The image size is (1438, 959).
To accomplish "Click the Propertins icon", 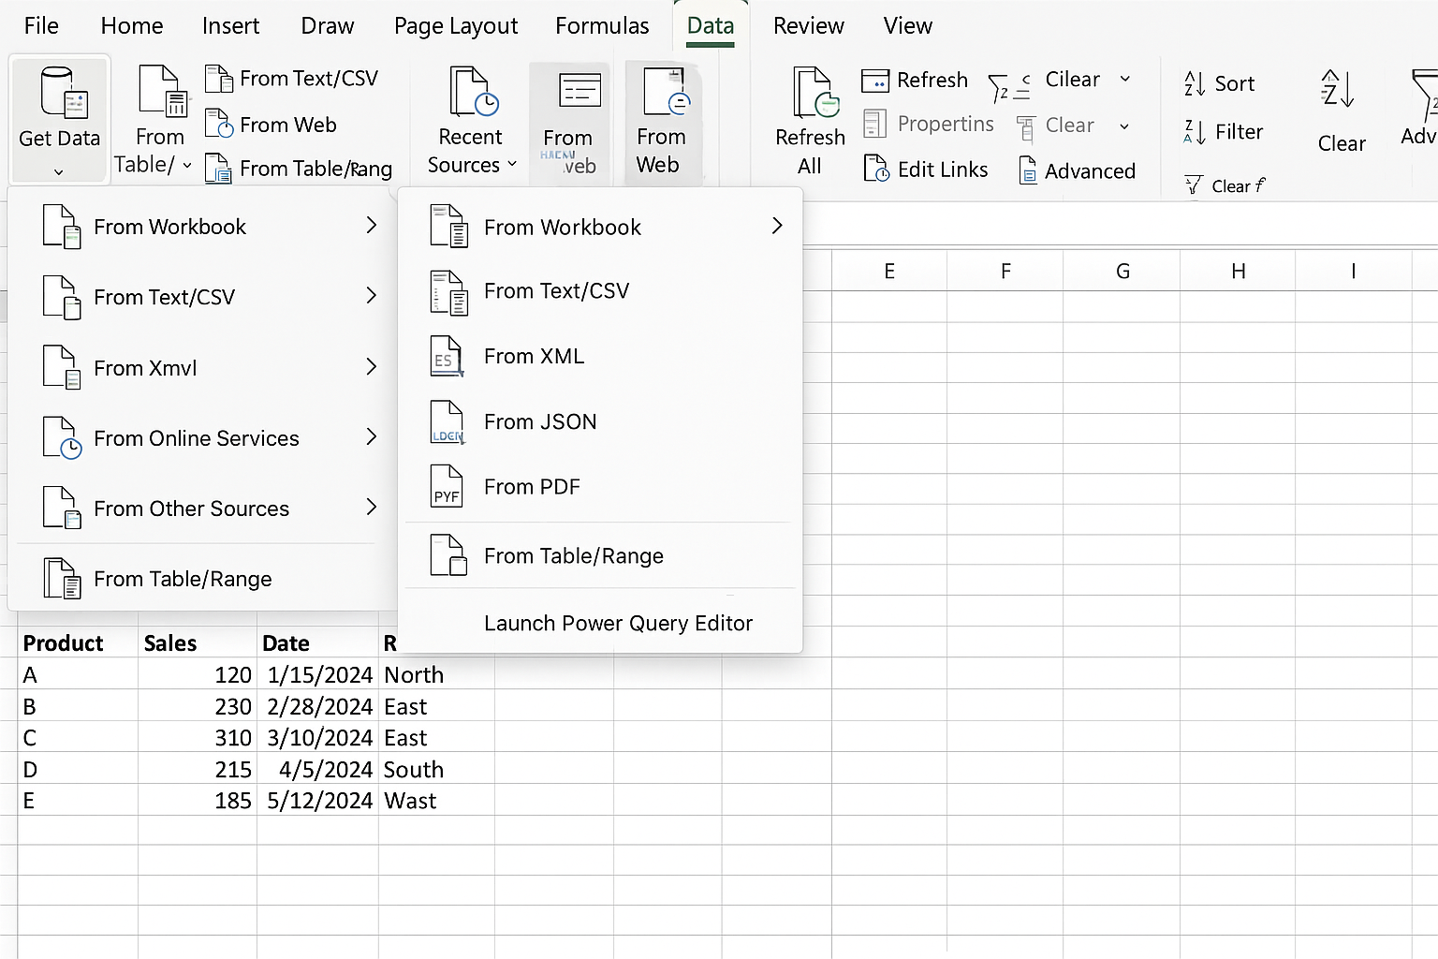I will click(x=874, y=124).
